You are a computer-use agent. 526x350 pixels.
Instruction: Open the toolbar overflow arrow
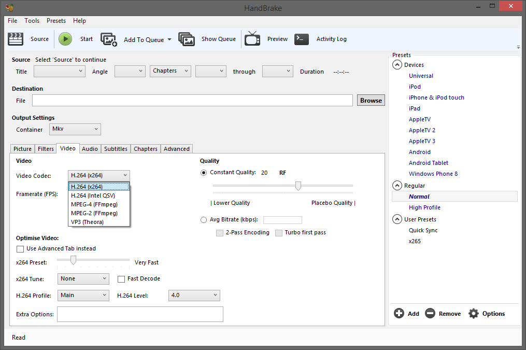point(518,47)
